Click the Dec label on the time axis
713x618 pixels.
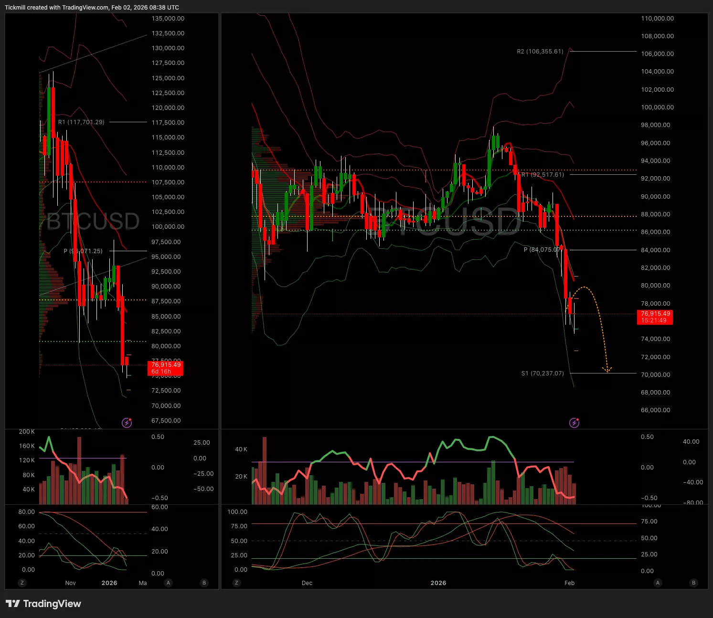(x=307, y=583)
